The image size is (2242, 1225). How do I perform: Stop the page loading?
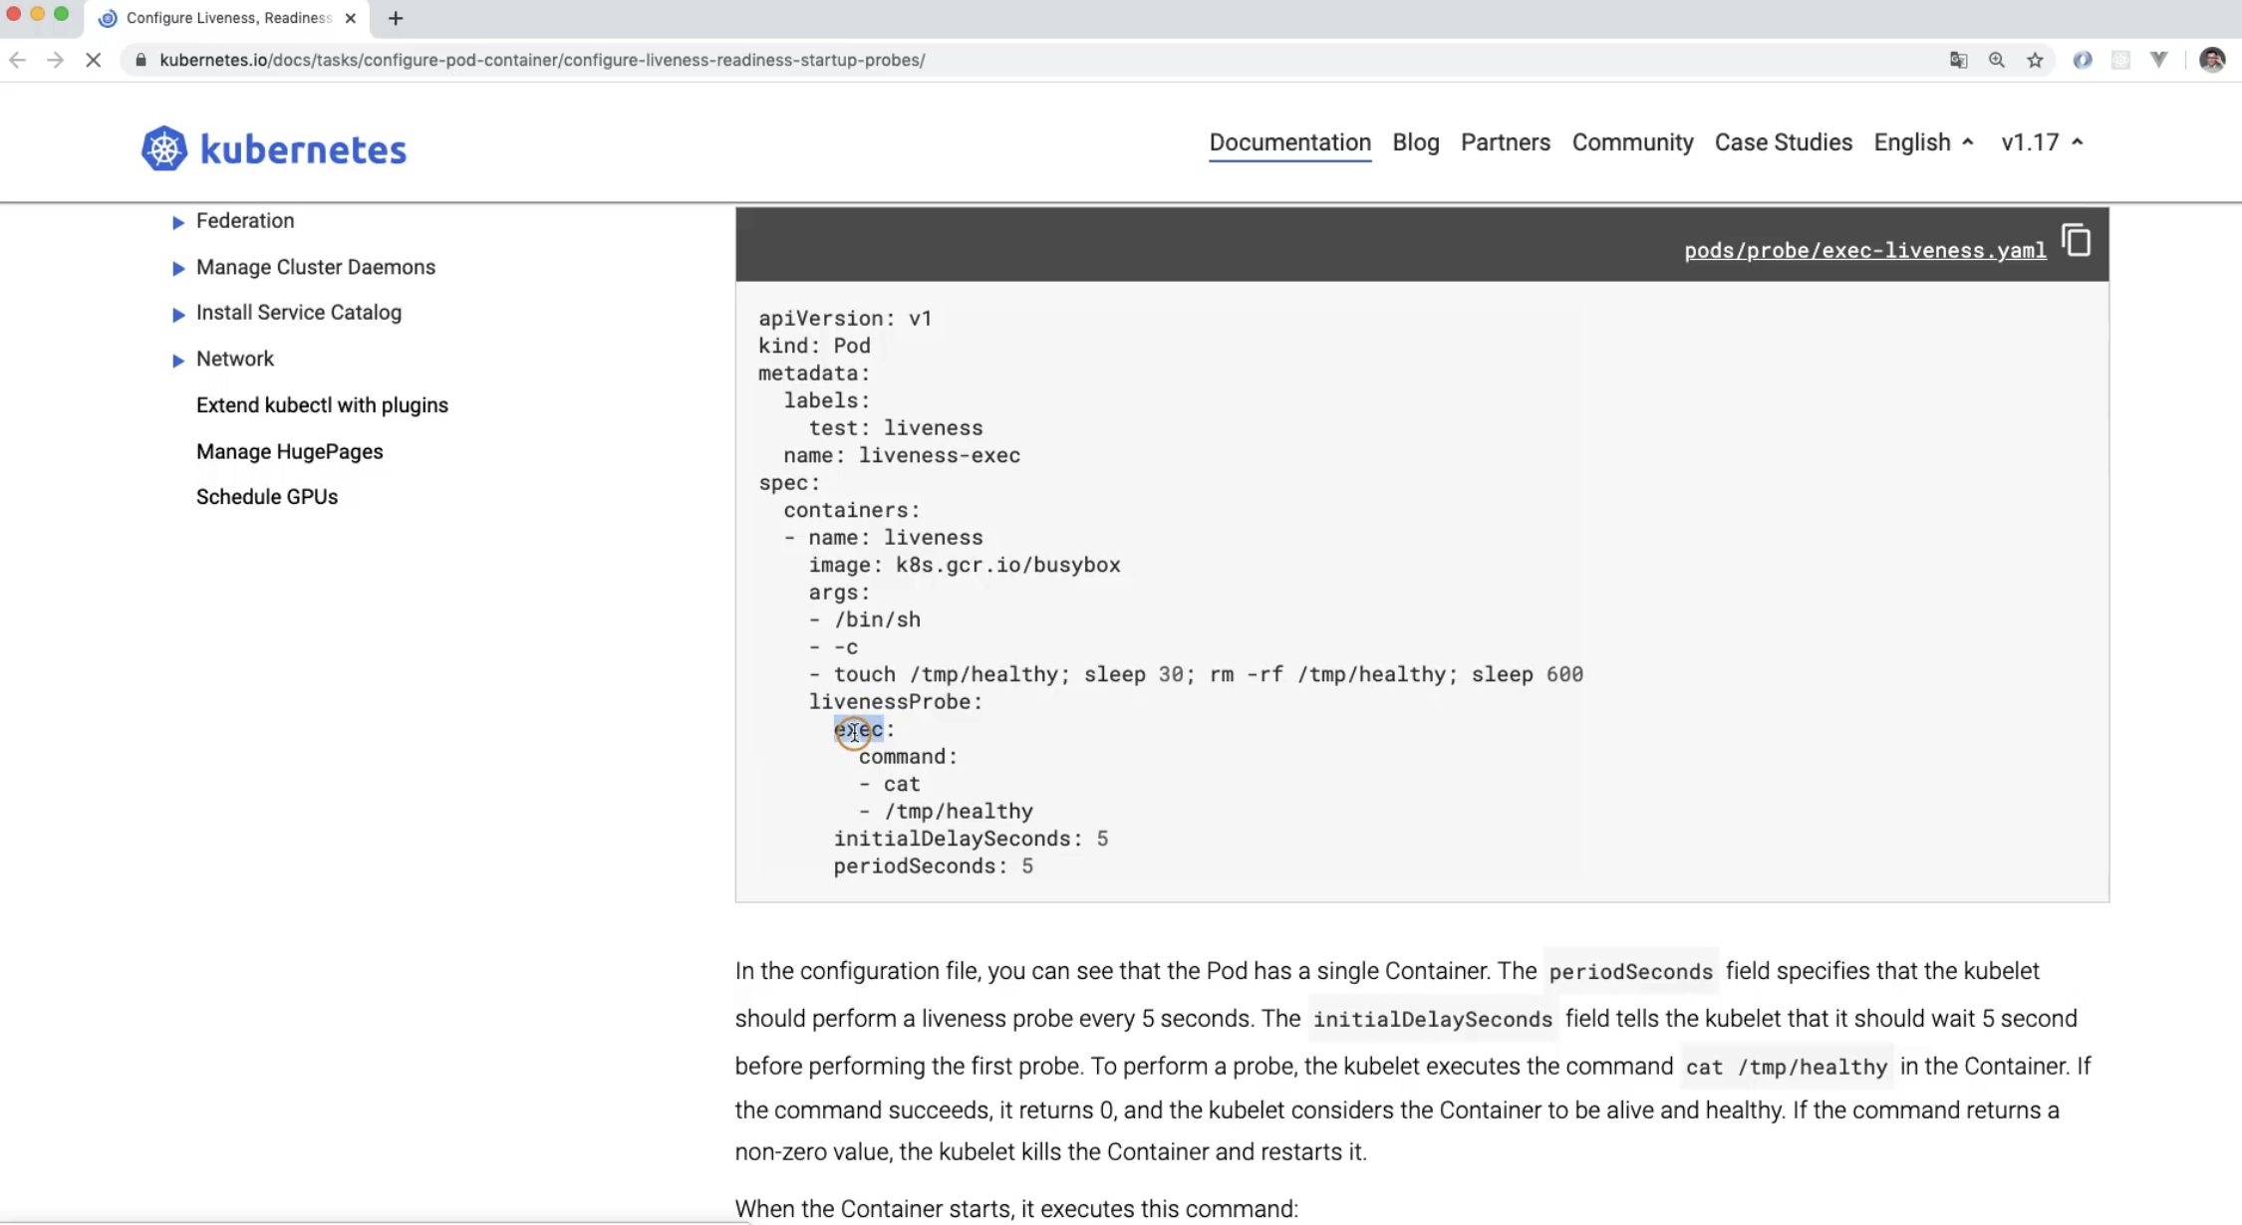tap(93, 60)
